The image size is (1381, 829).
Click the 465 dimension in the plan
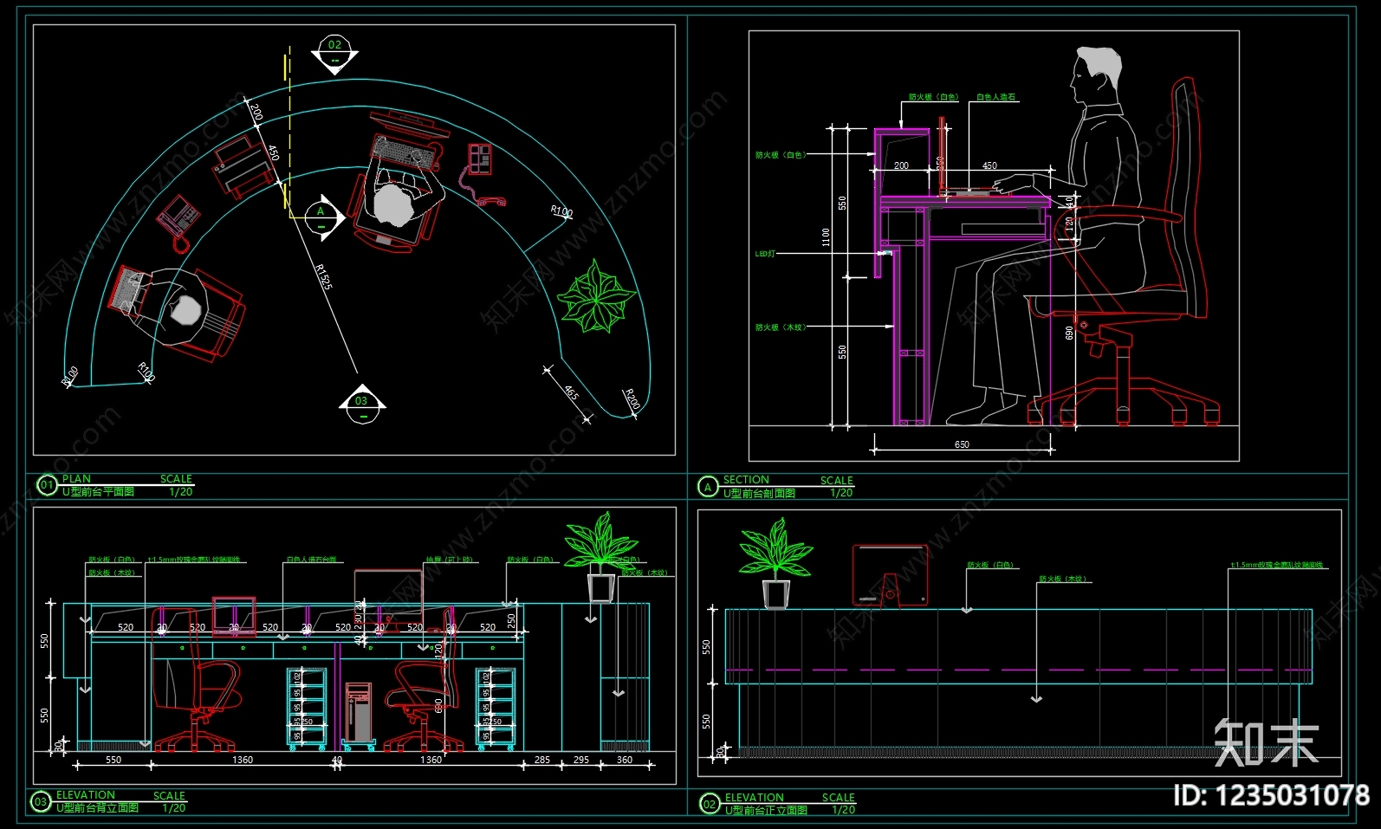(571, 392)
